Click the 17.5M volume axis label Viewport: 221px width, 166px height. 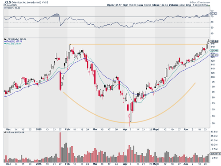click(x=214, y=132)
